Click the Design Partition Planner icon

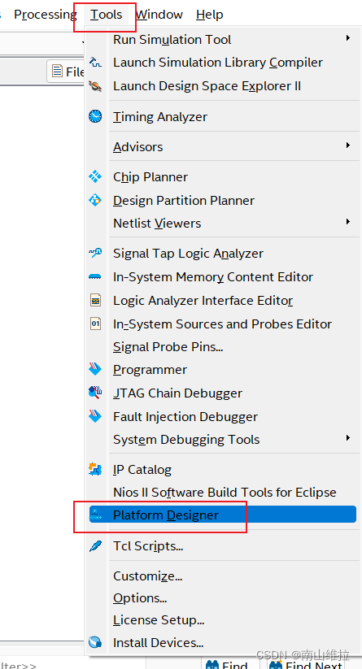(95, 200)
